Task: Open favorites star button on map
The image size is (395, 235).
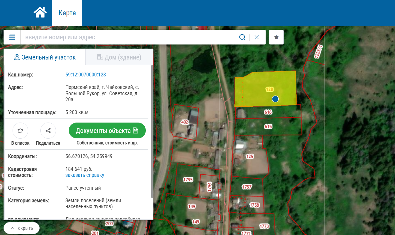Action: pyautogui.click(x=276, y=37)
